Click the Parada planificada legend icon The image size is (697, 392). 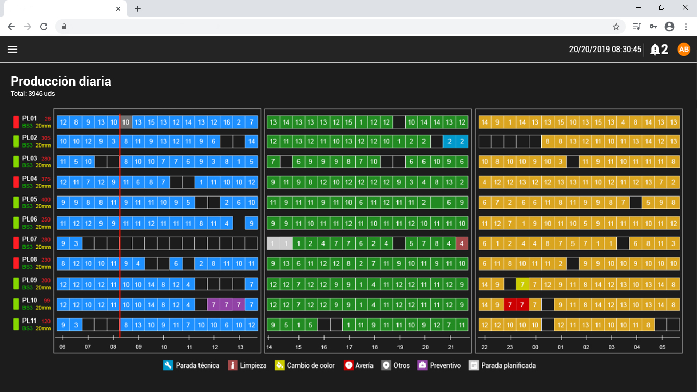474,365
